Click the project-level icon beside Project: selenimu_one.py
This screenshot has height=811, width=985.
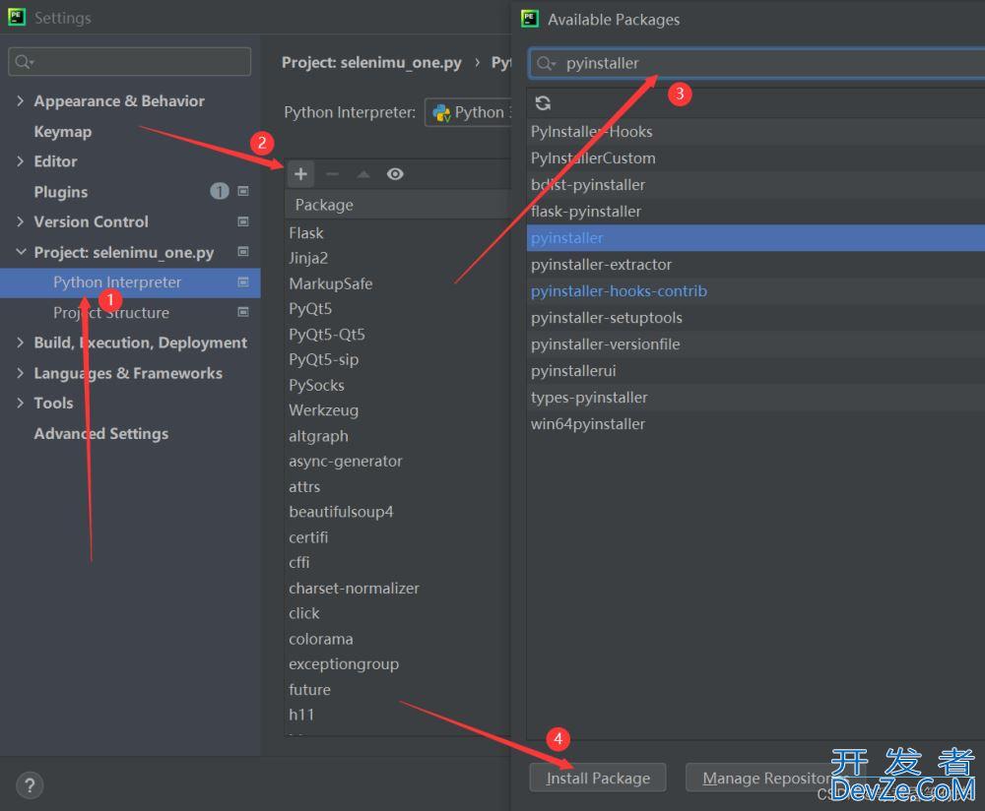click(x=243, y=251)
